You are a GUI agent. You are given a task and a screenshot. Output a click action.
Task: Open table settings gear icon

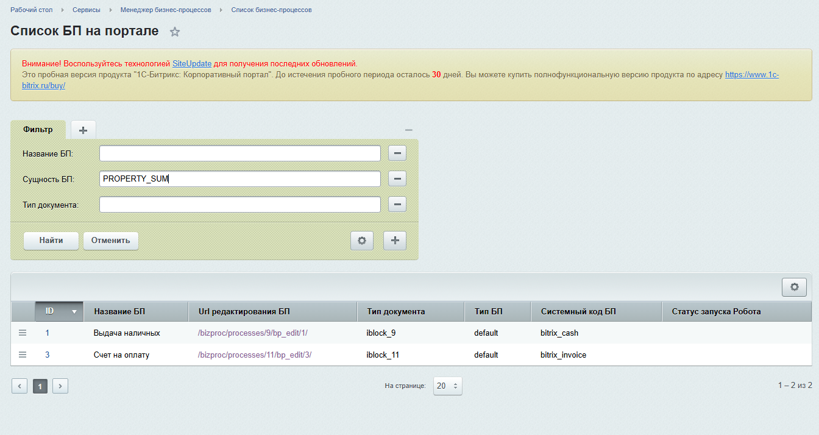(x=794, y=287)
